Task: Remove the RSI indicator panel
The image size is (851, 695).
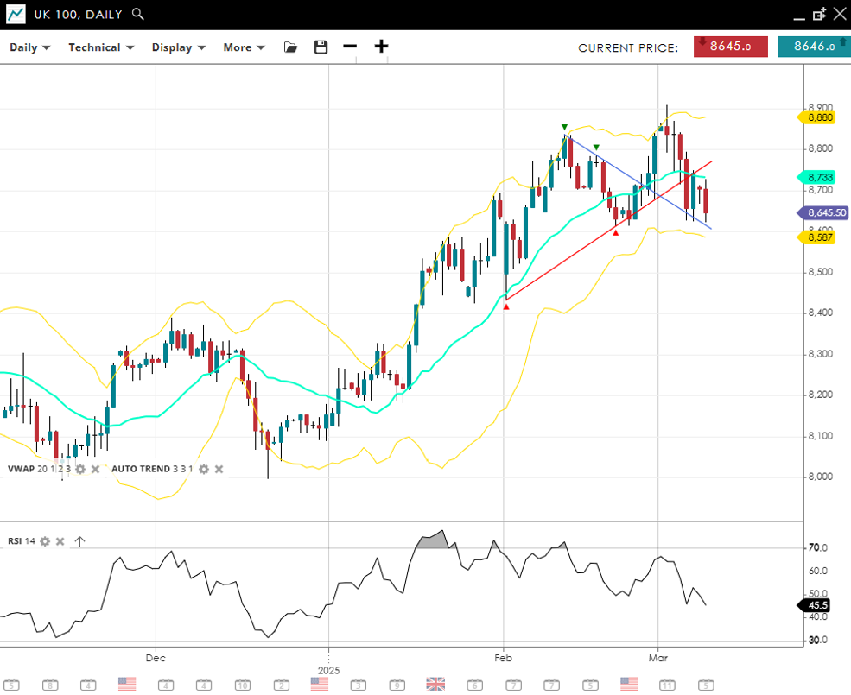Action: click(x=60, y=541)
